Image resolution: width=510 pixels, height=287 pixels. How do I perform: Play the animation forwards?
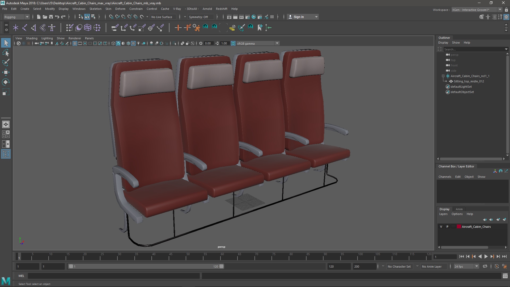(486, 256)
